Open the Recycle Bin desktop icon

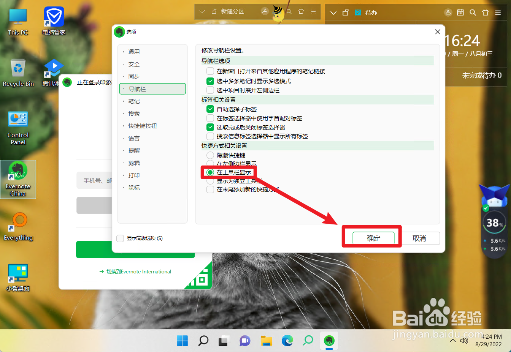[18, 73]
